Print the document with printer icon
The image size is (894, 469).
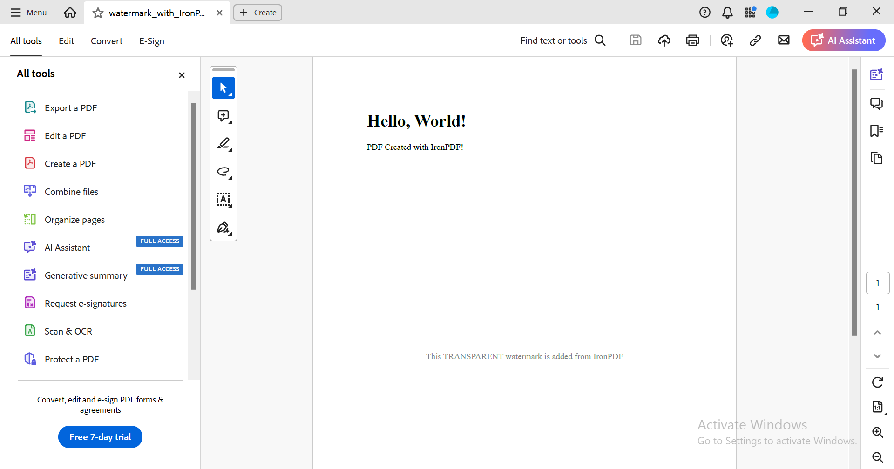[x=693, y=40]
